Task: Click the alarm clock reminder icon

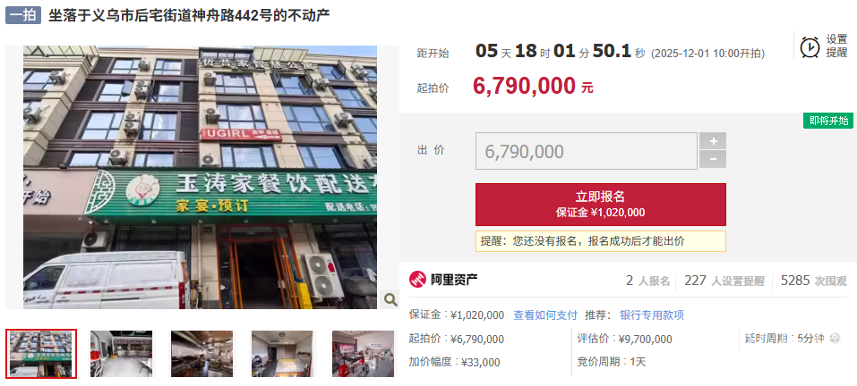Action: (x=810, y=46)
